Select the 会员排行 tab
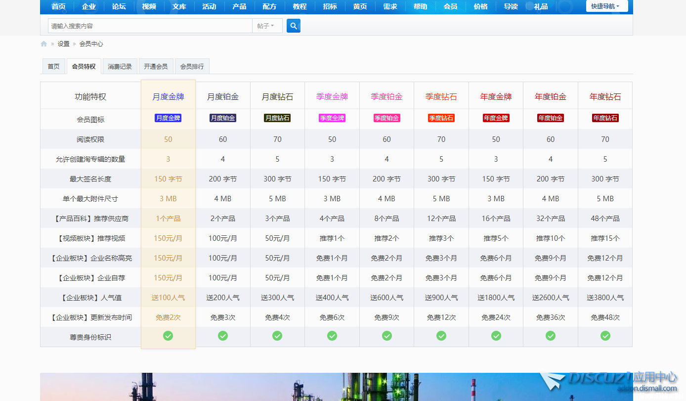686x401 pixels. tap(192, 66)
